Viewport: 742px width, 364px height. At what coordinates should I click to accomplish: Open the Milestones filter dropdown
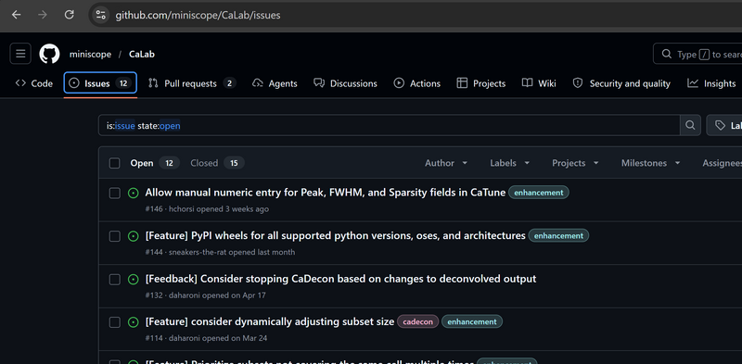click(x=651, y=163)
